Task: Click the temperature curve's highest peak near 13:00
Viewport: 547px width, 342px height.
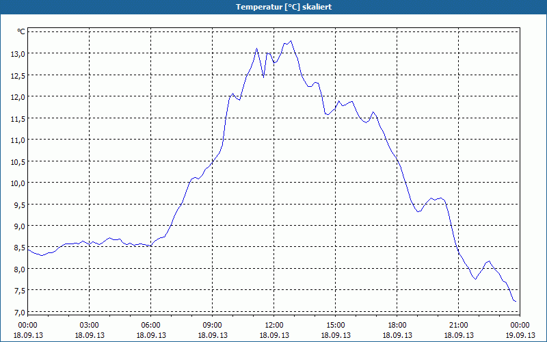Action: [291, 41]
